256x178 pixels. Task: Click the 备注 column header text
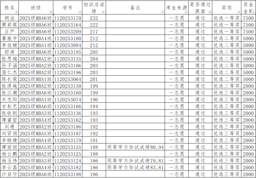pyautogui.click(x=135, y=8)
